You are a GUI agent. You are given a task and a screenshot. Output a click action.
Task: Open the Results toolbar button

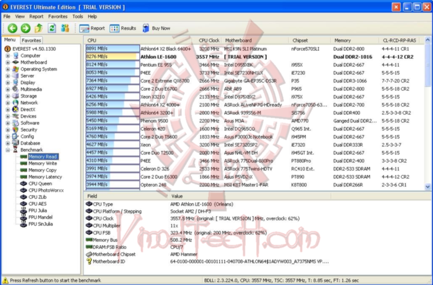coord(123,28)
